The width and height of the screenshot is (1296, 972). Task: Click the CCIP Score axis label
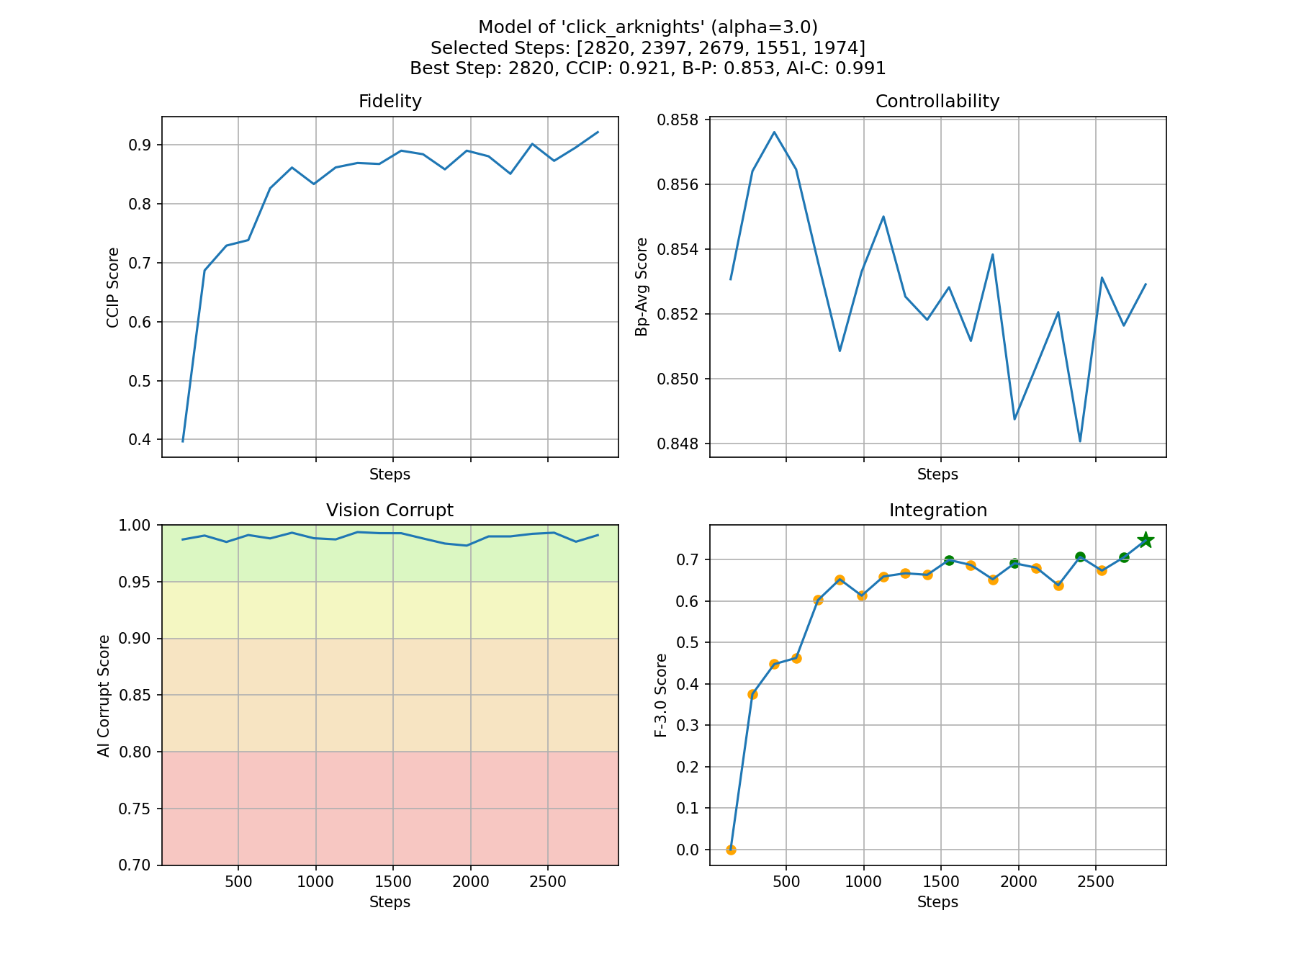click(113, 287)
